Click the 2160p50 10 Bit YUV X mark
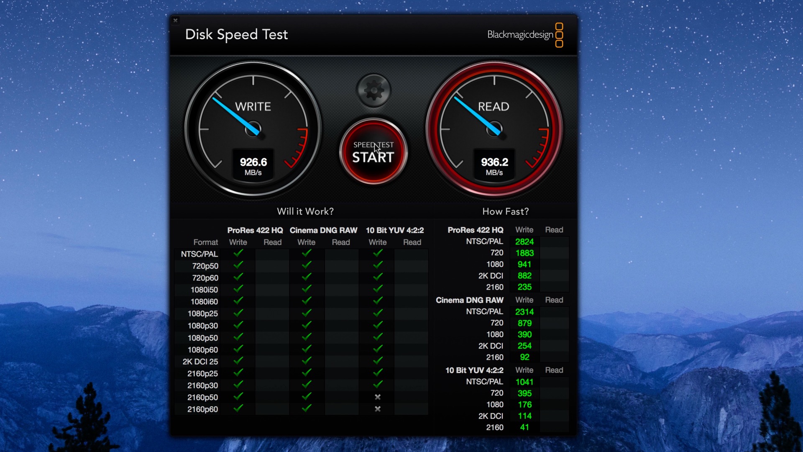Screen dimensions: 803x452 (378, 397)
